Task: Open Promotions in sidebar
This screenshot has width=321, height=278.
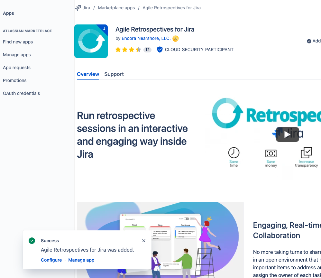Action: coord(15,80)
